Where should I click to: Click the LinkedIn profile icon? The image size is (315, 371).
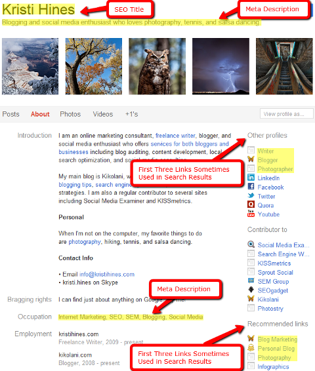(251, 177)
